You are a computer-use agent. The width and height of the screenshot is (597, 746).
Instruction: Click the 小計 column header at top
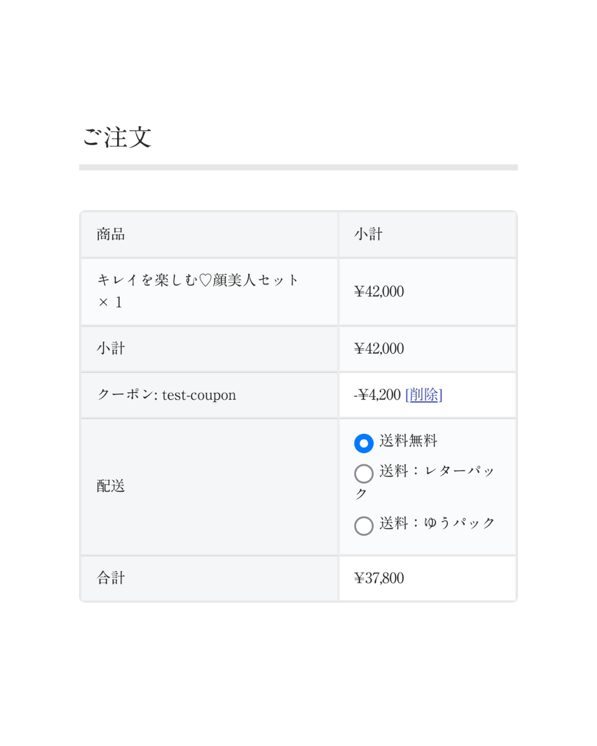(369, 234)
